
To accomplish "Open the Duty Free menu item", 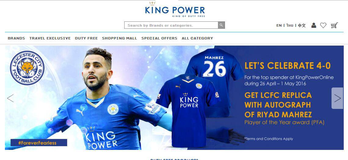I will click(x=86, y=38).
